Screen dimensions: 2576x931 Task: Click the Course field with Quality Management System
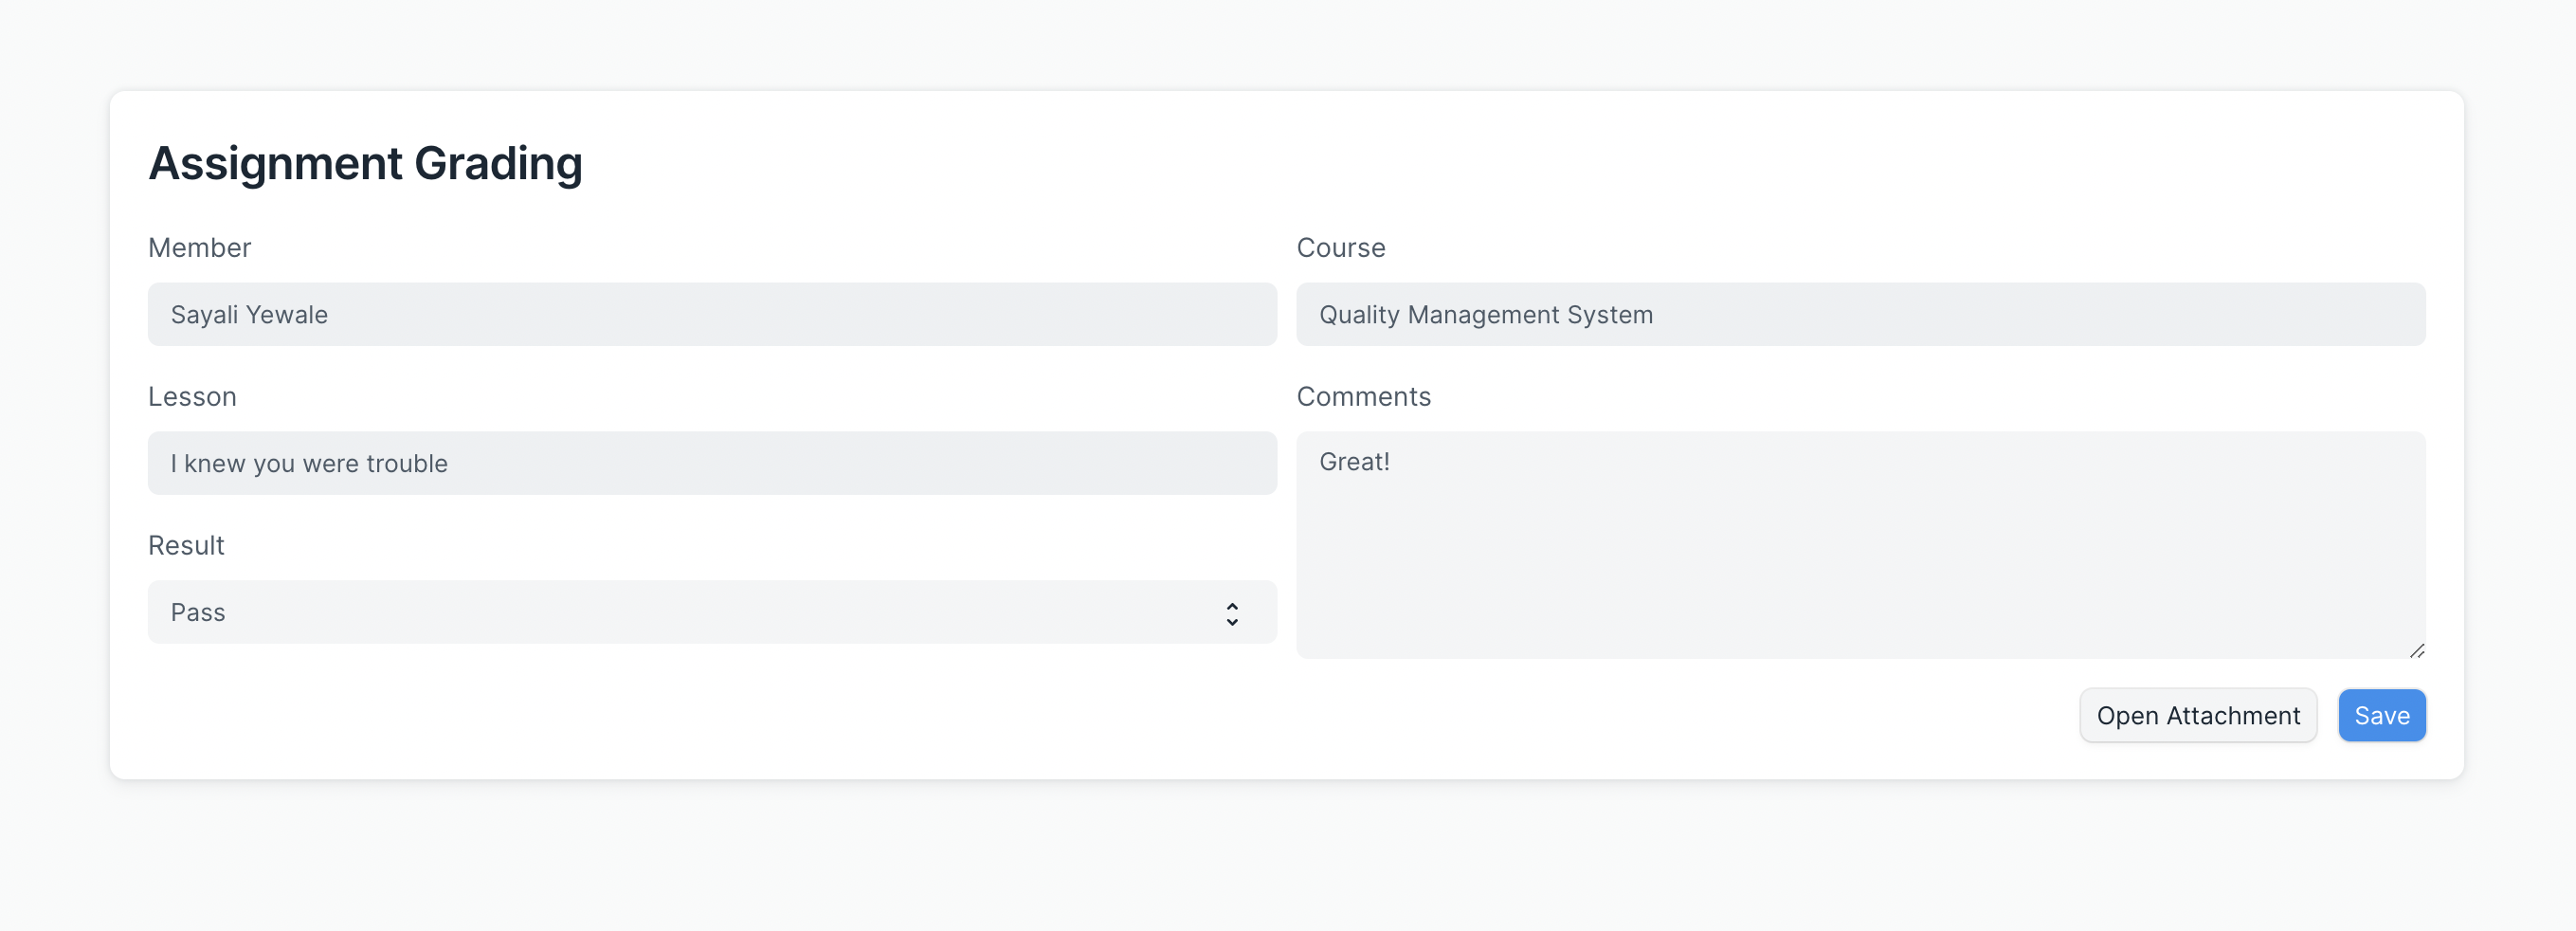[x=1860, y=314]
